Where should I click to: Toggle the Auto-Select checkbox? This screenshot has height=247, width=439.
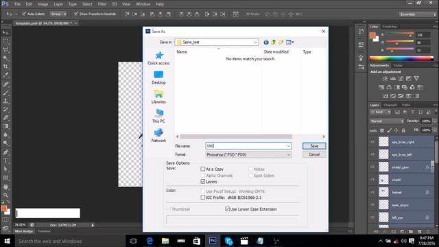tap(24, 14)
